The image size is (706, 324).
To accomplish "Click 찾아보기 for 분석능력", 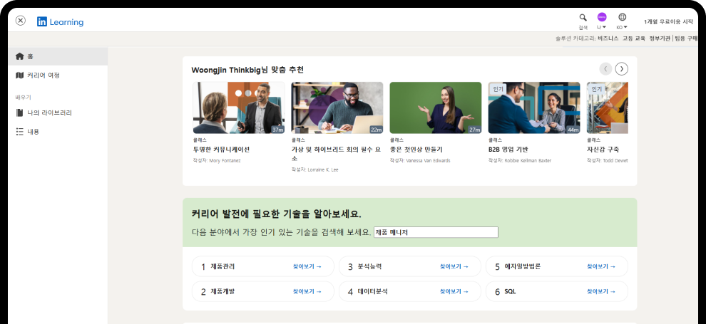I will [x=454, y=266].
